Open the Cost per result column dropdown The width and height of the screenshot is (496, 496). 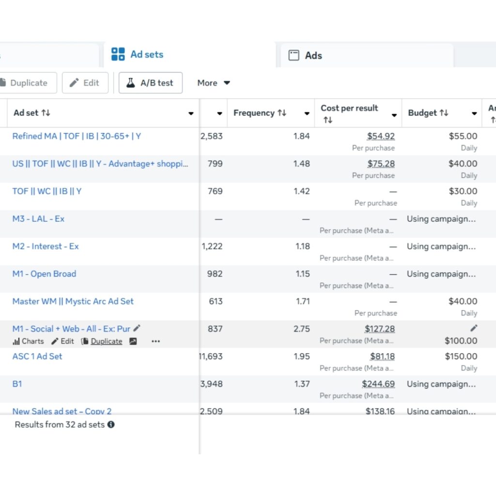click(394, 115)
